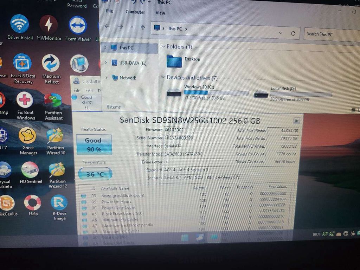Expand This PC node in navigation pane
360x270 pixels.
(105, 47)
